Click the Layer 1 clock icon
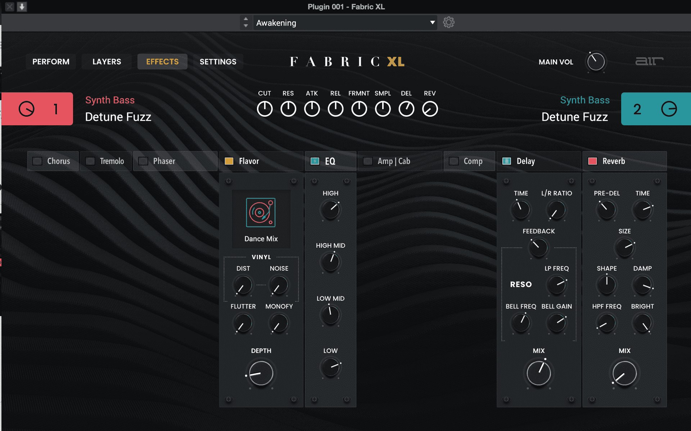The image size is (691, 431). point(27,109)
